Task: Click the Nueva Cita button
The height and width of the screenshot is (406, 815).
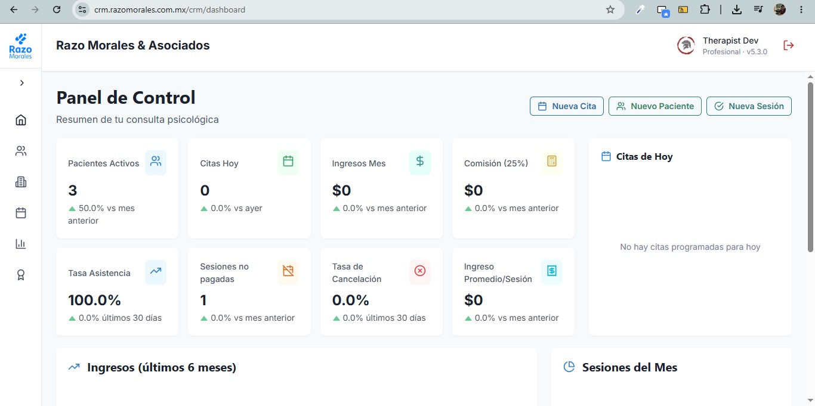Action: point(567,106)
